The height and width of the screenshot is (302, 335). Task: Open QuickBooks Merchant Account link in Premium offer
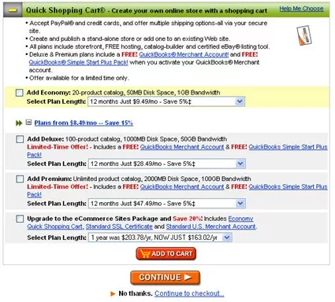coord(182,187)
